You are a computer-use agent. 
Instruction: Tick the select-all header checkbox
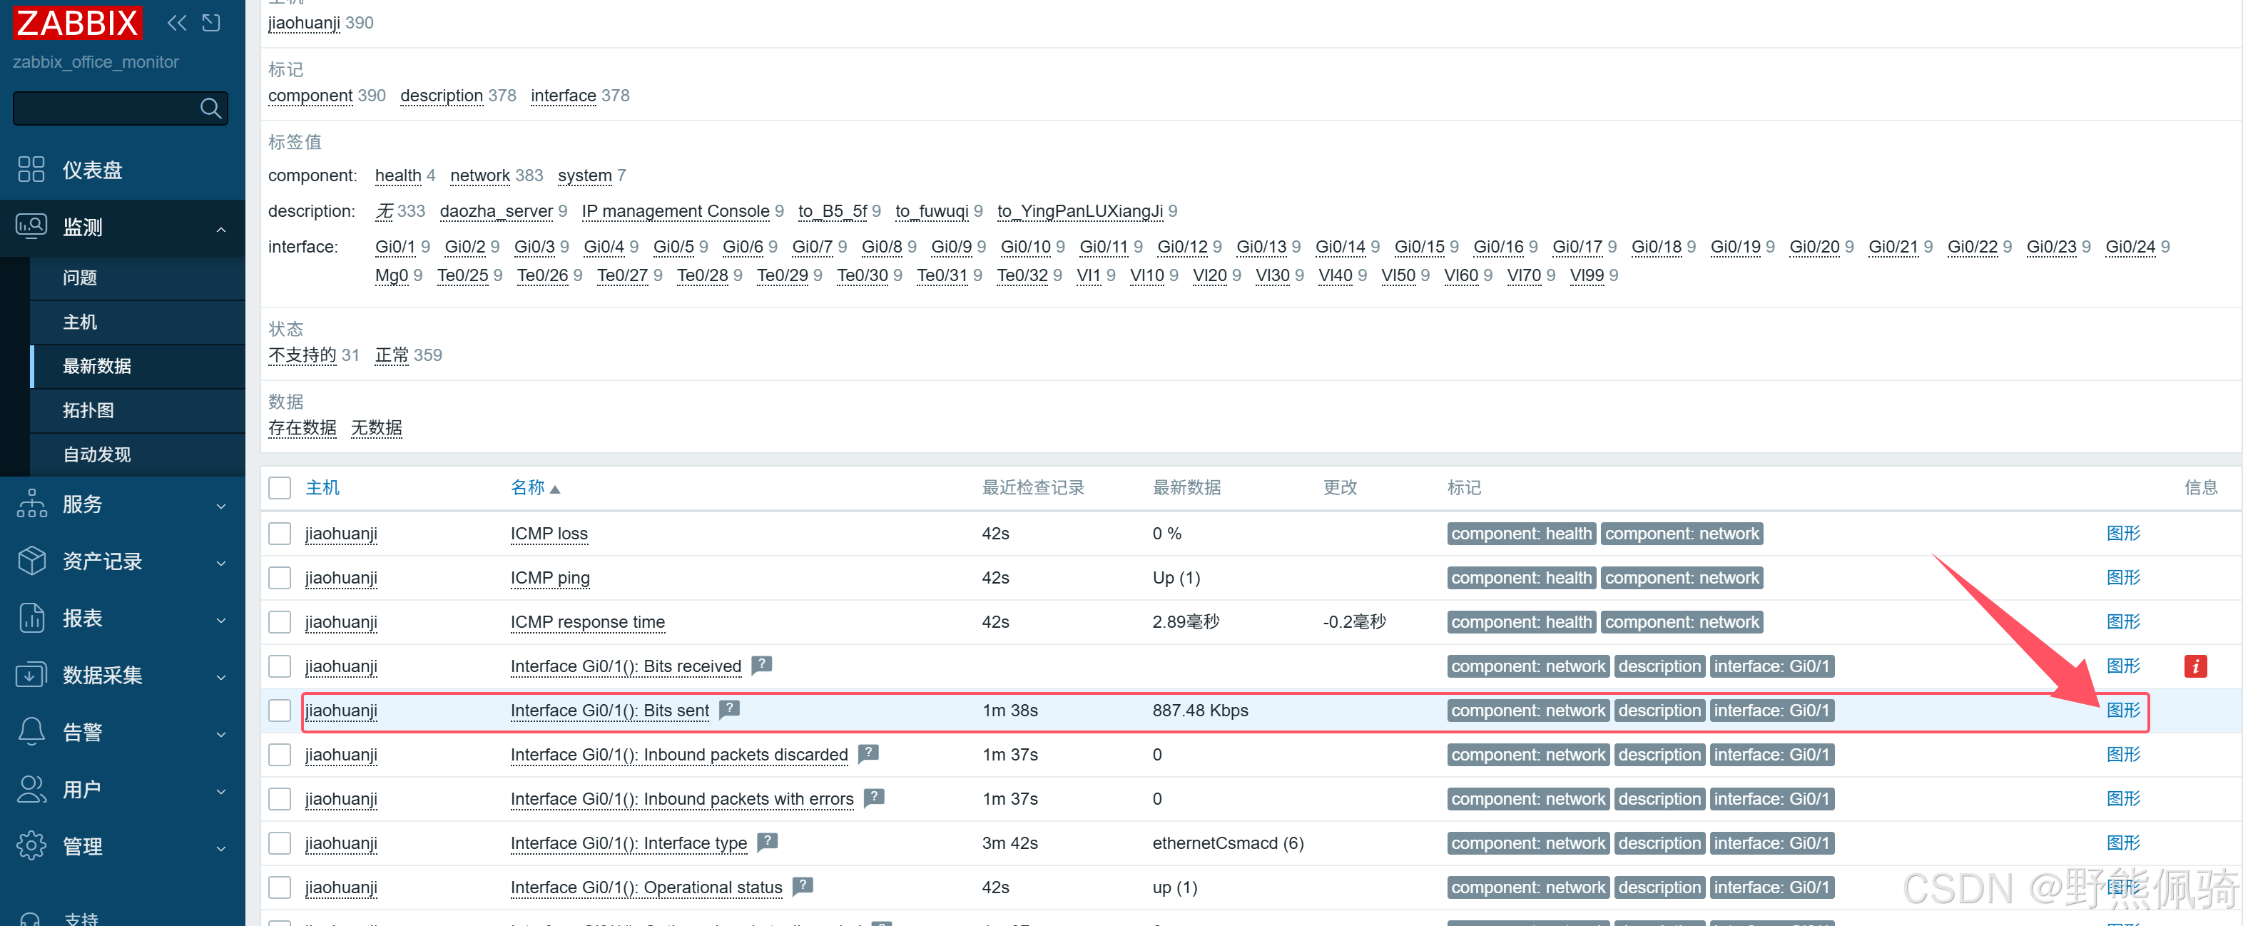[x=280, y=487]
